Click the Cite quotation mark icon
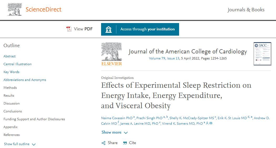Viewport: 276px width, 148px height. tap(125, 143)
